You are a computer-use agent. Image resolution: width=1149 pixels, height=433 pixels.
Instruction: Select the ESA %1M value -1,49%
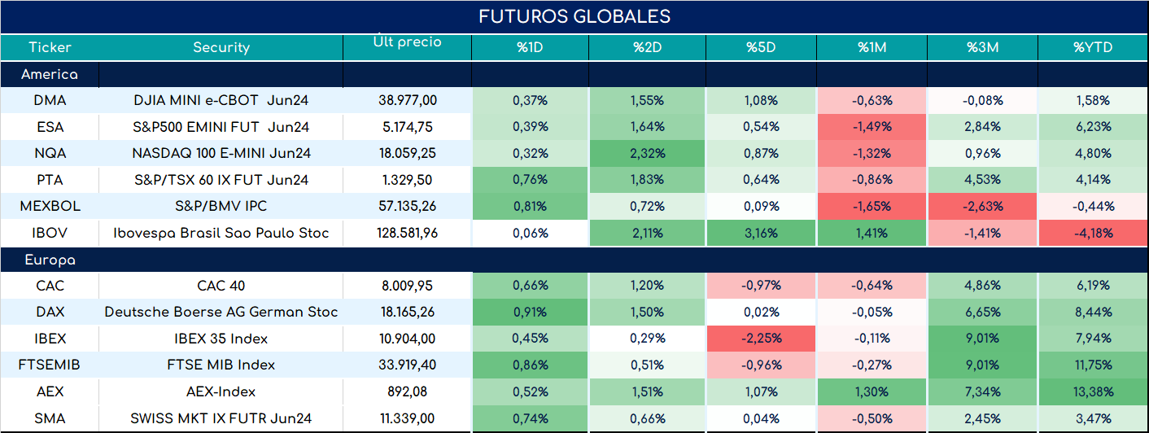tap(872, 127)
